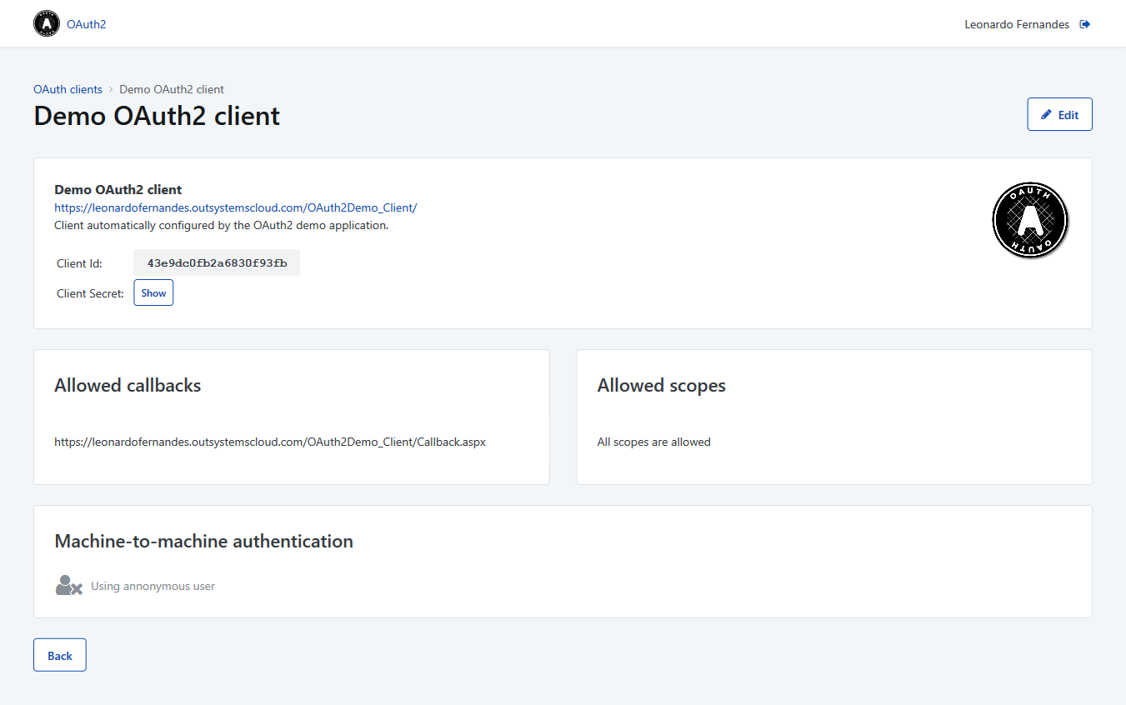This screenshot has width=1126, height=705.
Task: Open the round OAuth client badge image
Action: 1030,220
